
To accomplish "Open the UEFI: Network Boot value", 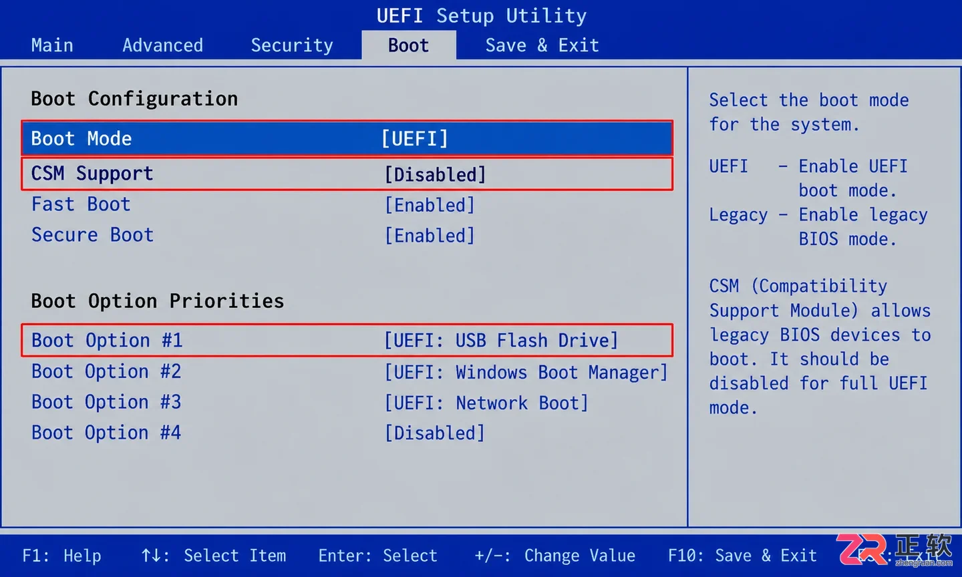I will pos(486,403).
